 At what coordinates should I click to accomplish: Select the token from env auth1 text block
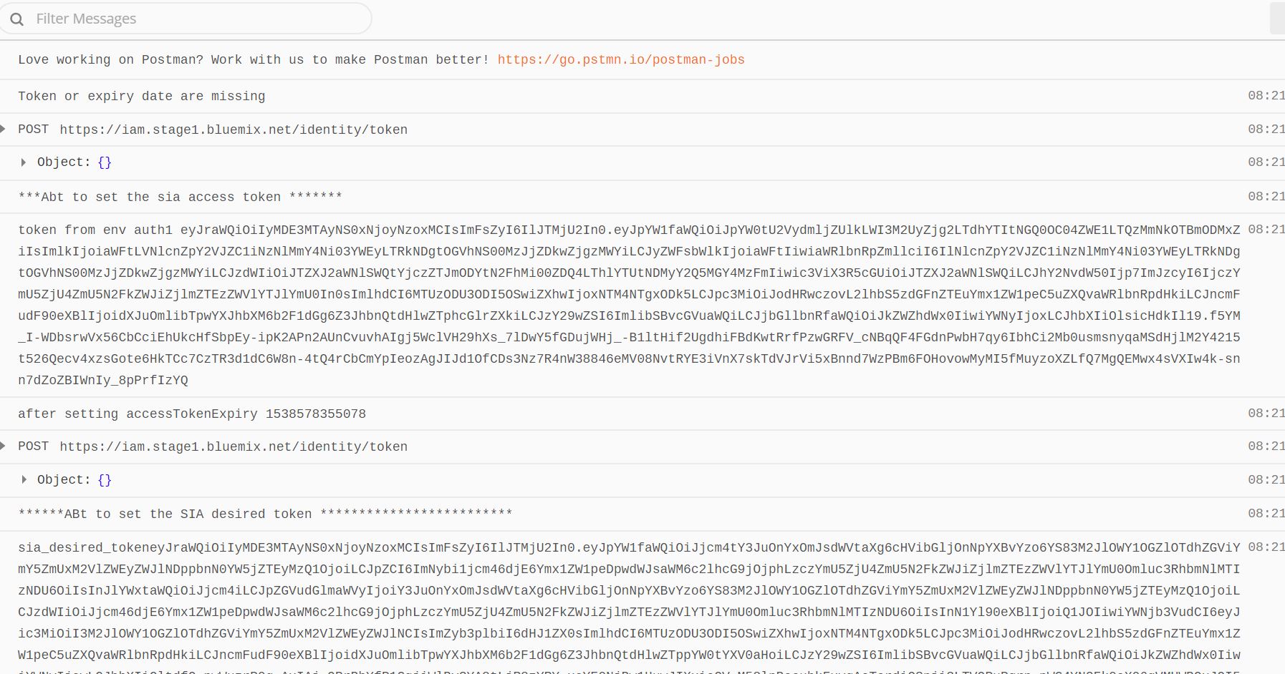(x=501, y=304)
